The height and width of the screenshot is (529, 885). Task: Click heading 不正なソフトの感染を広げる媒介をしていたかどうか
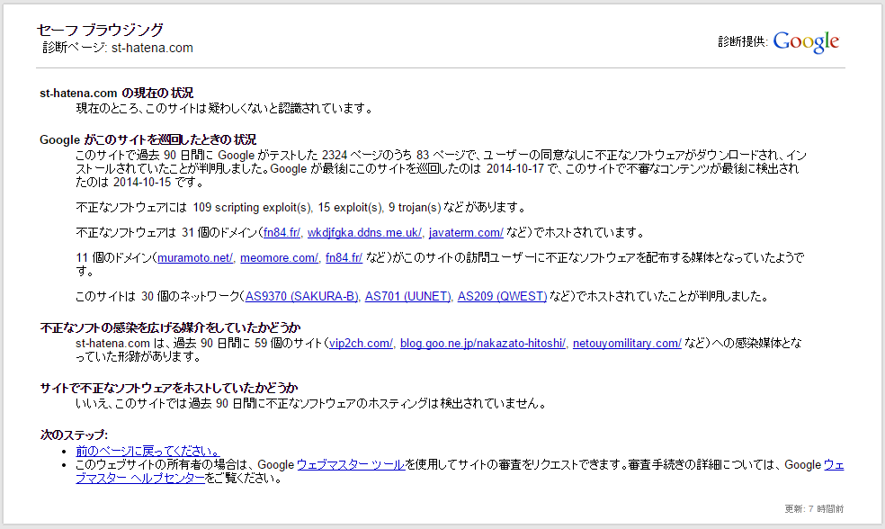(171, 327)
